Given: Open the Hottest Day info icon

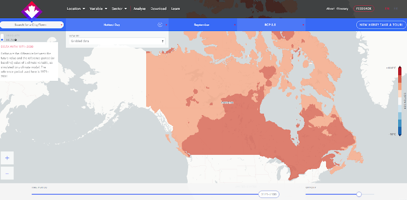Looking at the screenshot, I should click(160, 25).
